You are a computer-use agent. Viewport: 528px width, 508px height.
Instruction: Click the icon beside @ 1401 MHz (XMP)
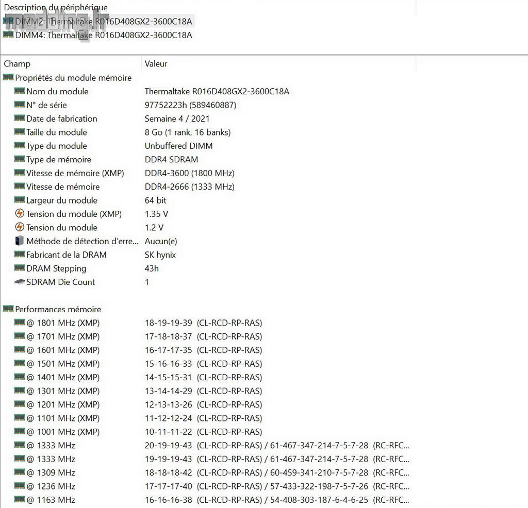(20, 377)
